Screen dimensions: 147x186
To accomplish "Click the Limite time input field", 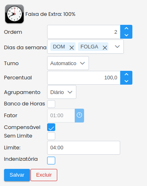I will pyautogui.click(x=84, y=148).
